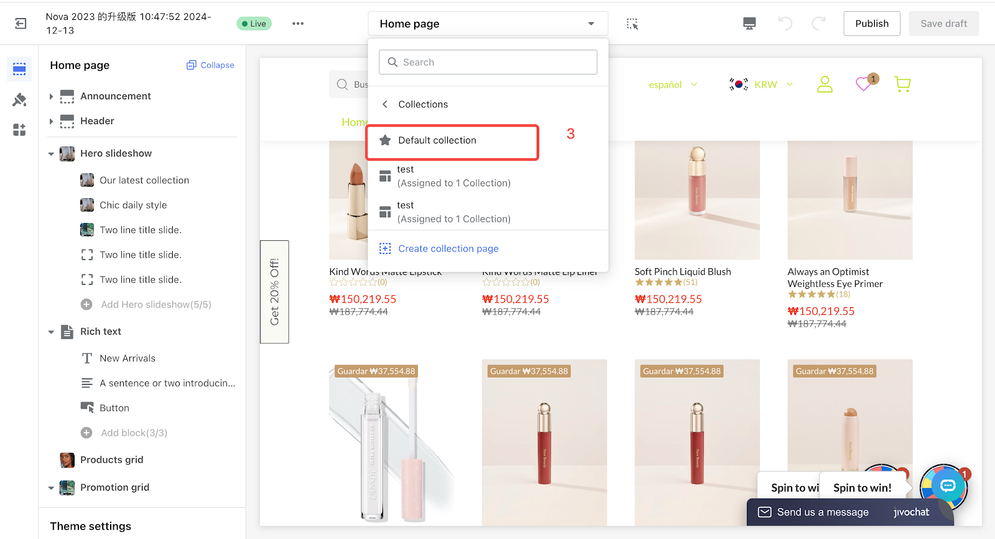Click the Korean flag icon
The image size is (995, 539).
pos(738,84)
